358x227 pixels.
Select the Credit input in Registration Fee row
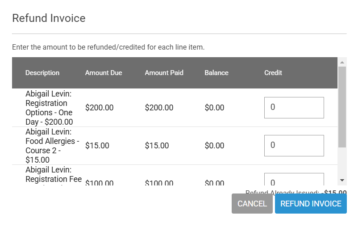(x=294, y=179)
